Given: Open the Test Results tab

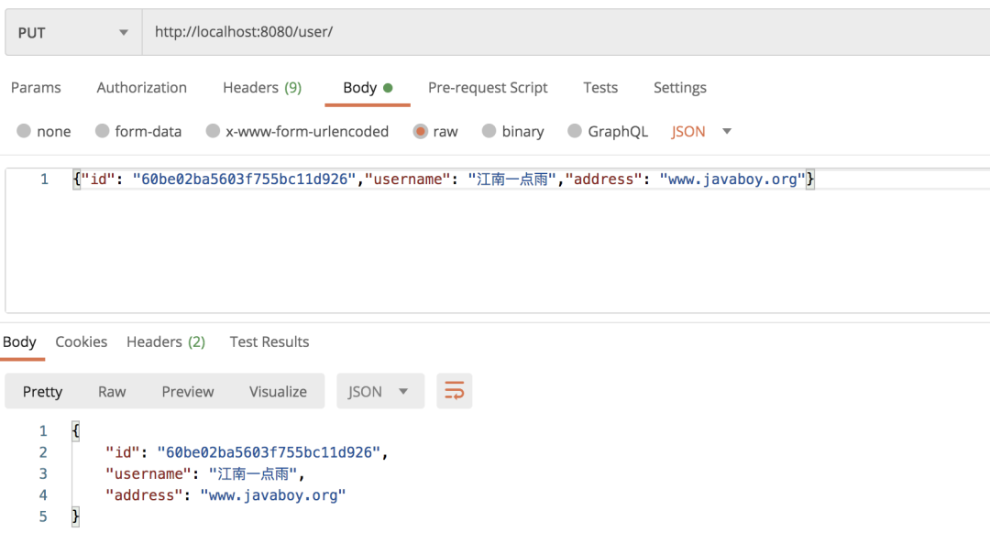Looking at the screenshot, I should click(269, 342).
